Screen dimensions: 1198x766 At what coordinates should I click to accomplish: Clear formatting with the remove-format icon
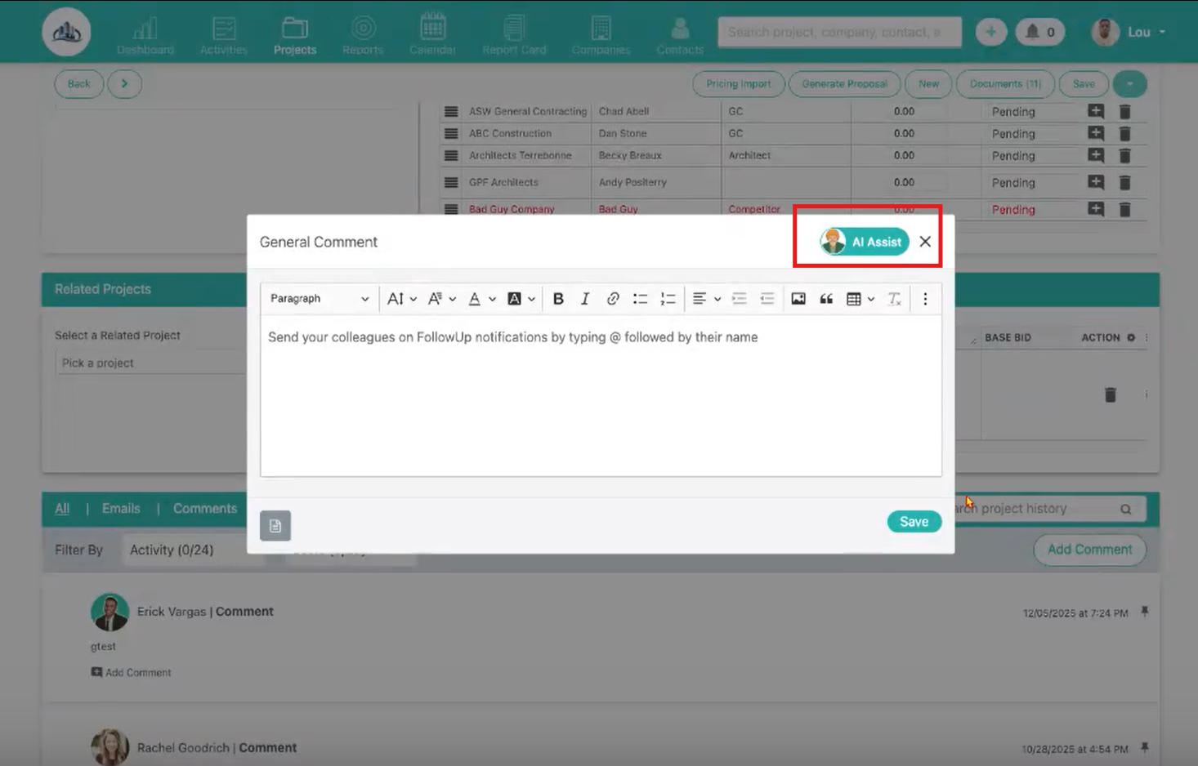pos(894,298)
